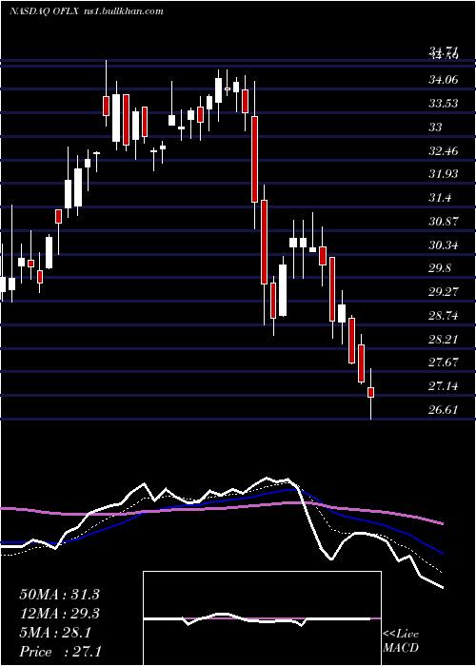Image resolution: width=476 pixels, height=666 pixels.
Task: Click the 31.4 price axis label
Action: click(x=440, y=198)
